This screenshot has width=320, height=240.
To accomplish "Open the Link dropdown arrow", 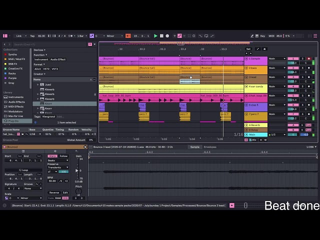I will coord(25,36).
